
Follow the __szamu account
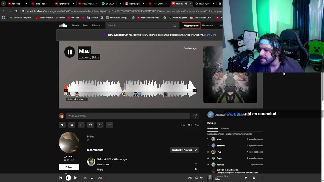tap(69, 167)
